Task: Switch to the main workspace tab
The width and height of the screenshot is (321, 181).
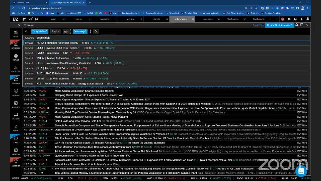Action: [53, 19]
